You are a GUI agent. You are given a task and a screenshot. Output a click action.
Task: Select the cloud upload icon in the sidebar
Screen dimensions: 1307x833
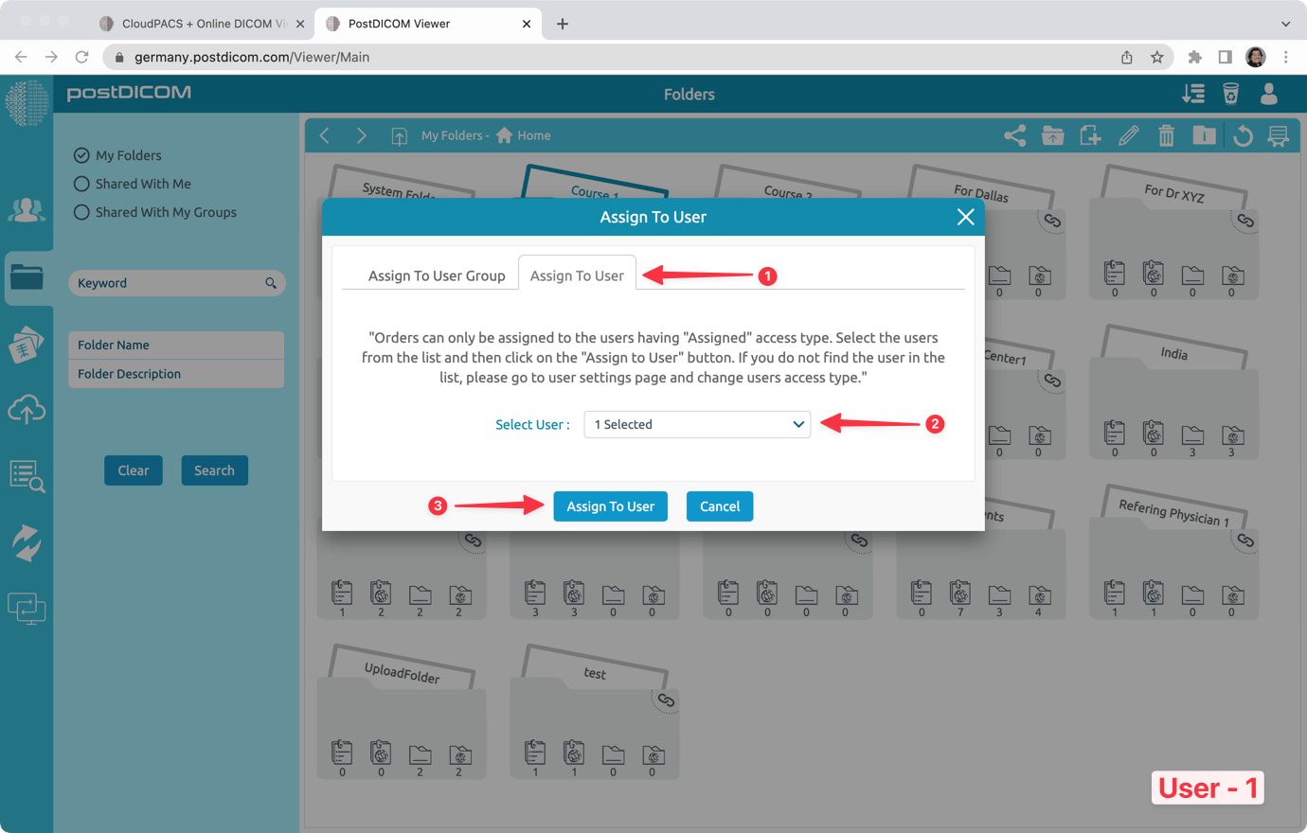pos(27,409)
